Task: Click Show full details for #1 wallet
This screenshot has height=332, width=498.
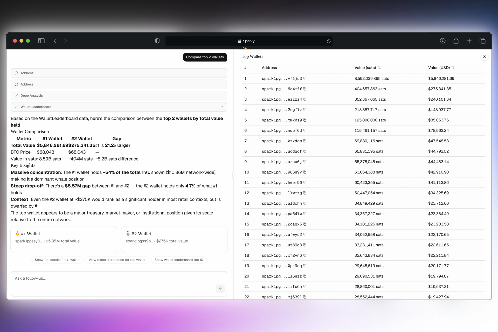Action: click(x=57, y=260)
